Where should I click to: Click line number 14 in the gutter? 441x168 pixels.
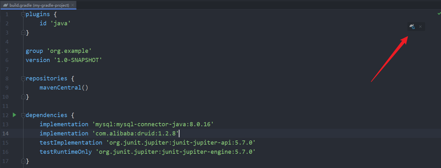point(5,134)
